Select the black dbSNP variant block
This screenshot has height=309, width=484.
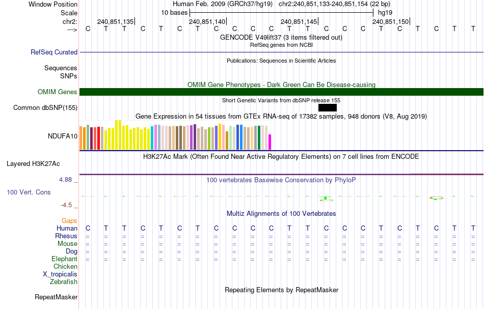pyautogui.click(x=328, y=107)
